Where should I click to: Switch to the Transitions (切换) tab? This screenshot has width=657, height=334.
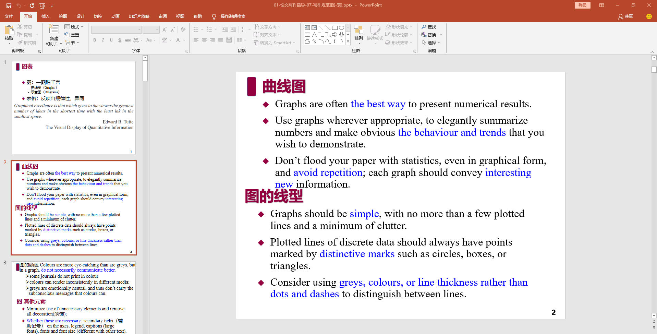98,16
